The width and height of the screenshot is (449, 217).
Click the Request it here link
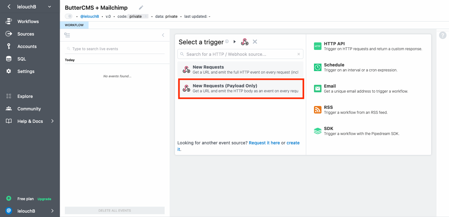(x=264, y=143)
